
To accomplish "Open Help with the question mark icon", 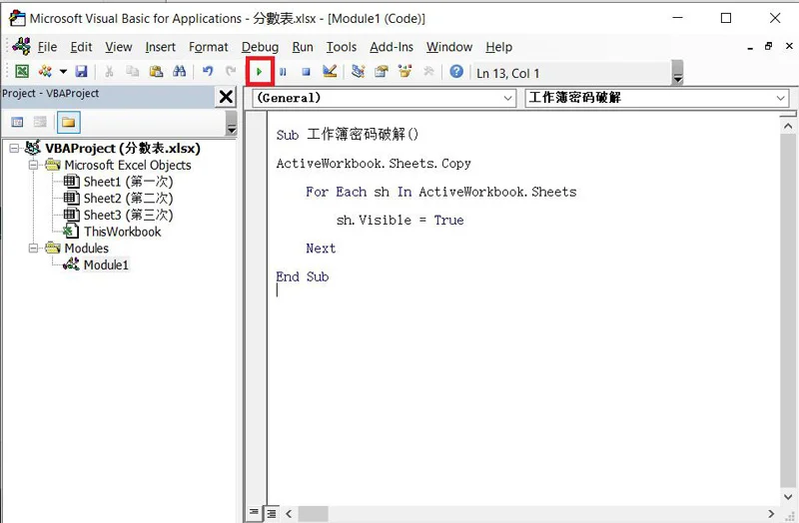I will point(456,72).
